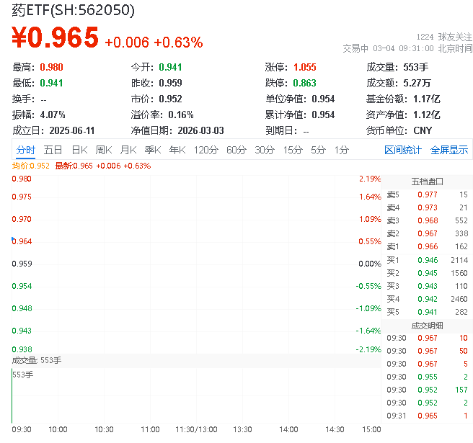
Task: Select the 5分 interval tab
Action: (319, 150)
